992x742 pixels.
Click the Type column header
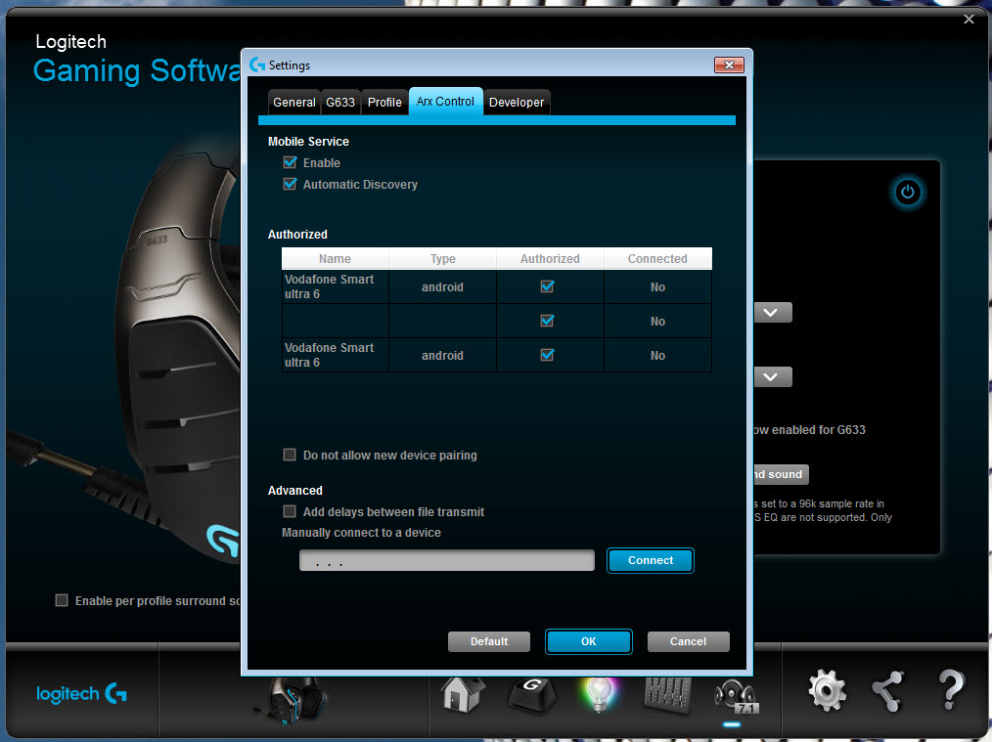coord(443,258)
